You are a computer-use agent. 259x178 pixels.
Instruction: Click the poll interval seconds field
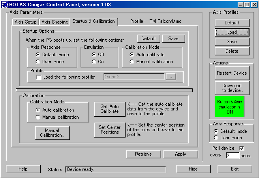233,156
